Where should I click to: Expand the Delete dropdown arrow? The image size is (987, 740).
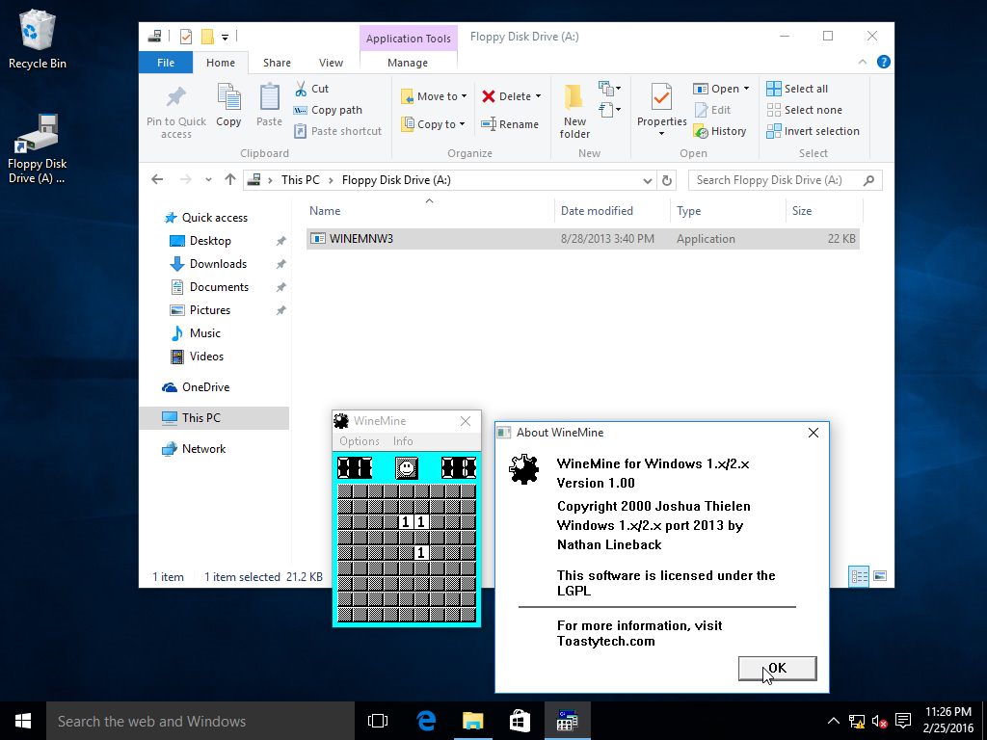[x=538, y=96]
